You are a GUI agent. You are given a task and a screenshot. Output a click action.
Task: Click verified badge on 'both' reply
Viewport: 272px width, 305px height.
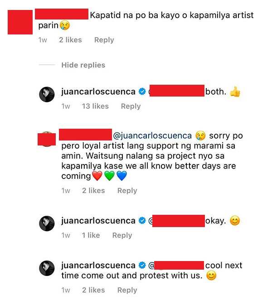[x=142, y=92]
